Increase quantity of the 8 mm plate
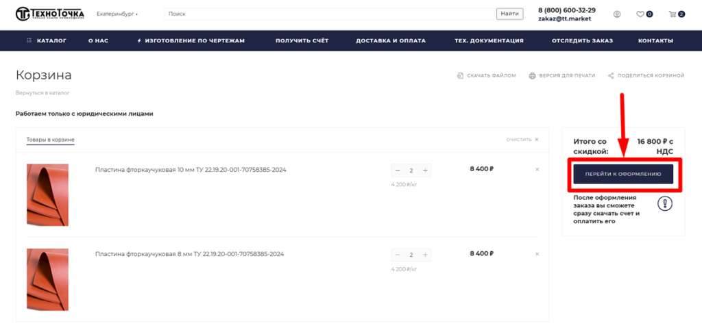The width and height of the screenshot is (702, 330). pyautogui.click(x=425, y=255)
